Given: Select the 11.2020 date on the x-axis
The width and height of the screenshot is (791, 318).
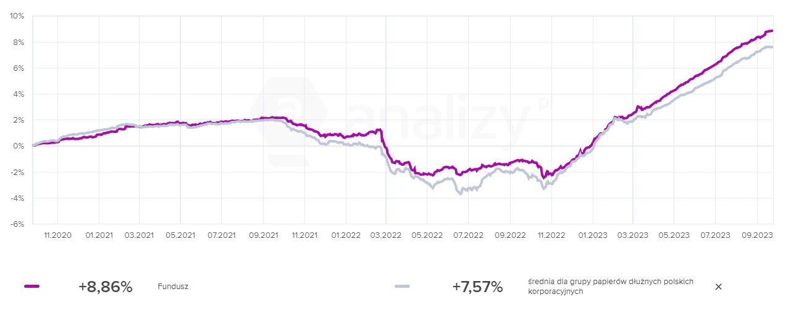Looking at the screenshot, I should [57, 235].
